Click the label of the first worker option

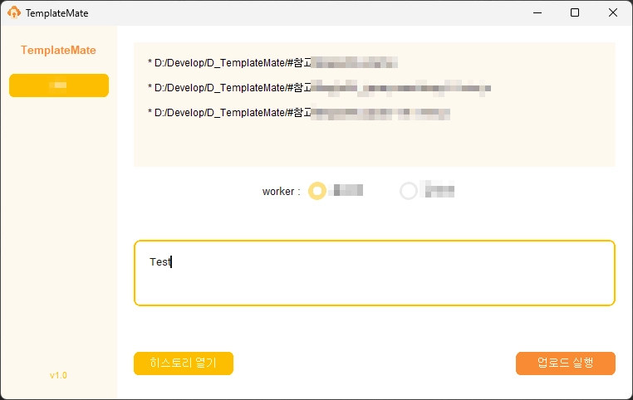coord(346,191)
